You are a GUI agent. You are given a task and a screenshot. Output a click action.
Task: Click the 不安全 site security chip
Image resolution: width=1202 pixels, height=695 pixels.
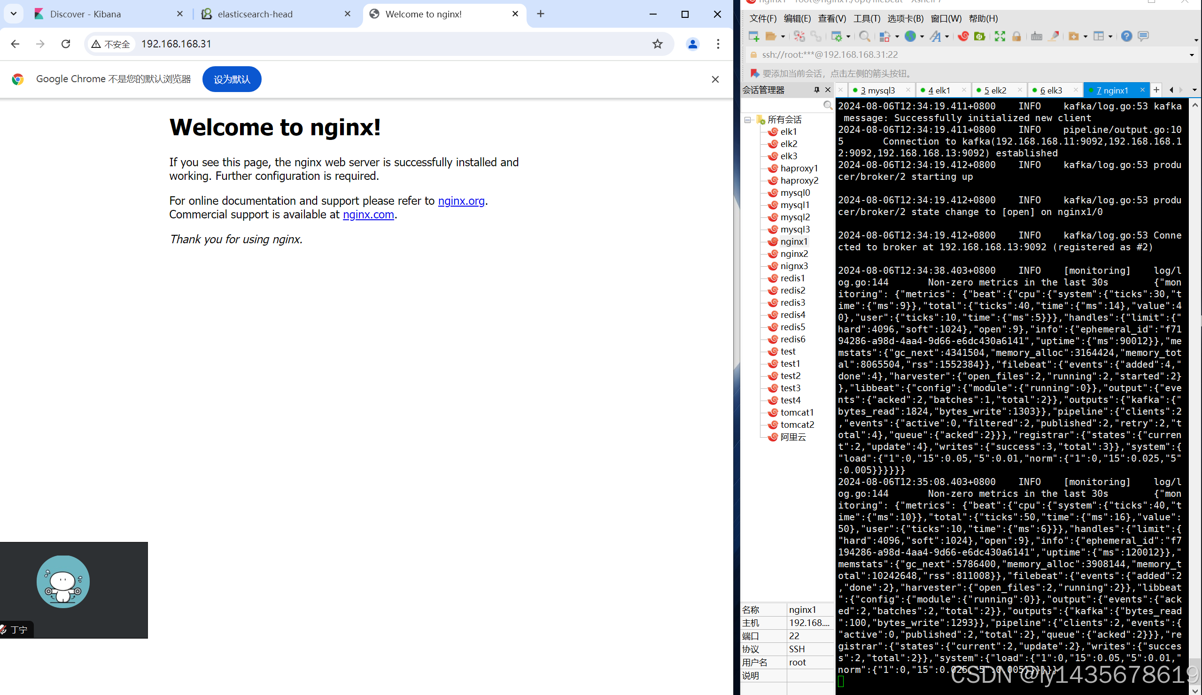(111, 44)
